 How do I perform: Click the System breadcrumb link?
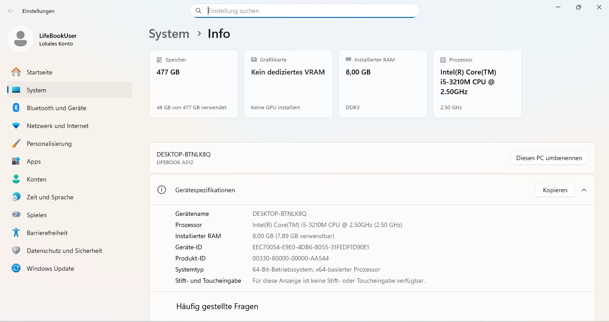coord(169,34)
